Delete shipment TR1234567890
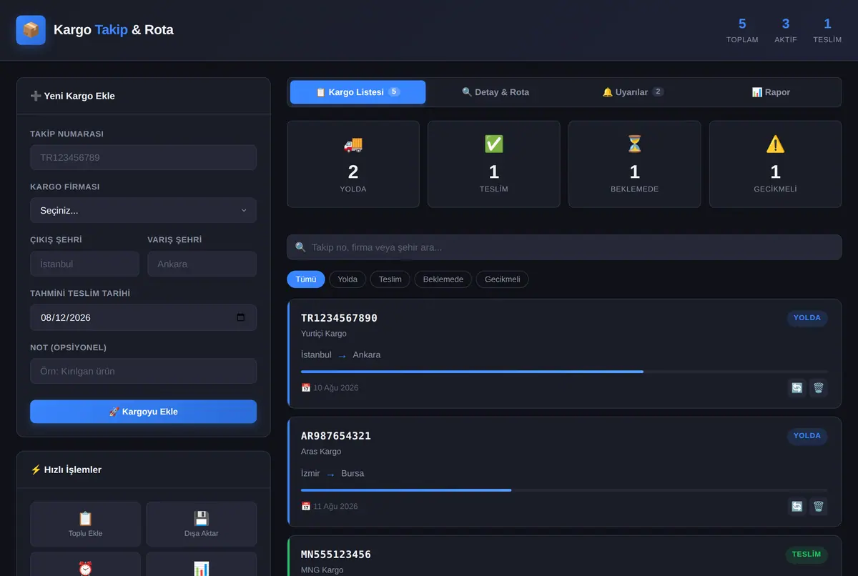The width and height of the screenshot is (858, 576). [x=819, y=388]
